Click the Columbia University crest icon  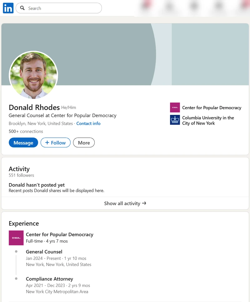[x=175, y=120]
